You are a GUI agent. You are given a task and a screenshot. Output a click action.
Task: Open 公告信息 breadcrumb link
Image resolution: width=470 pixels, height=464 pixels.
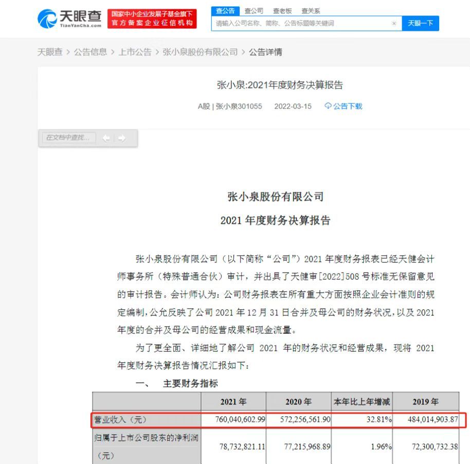90,52
